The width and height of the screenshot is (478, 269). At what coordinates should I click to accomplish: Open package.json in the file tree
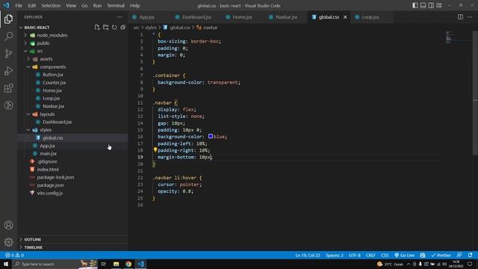pos(50,185)
